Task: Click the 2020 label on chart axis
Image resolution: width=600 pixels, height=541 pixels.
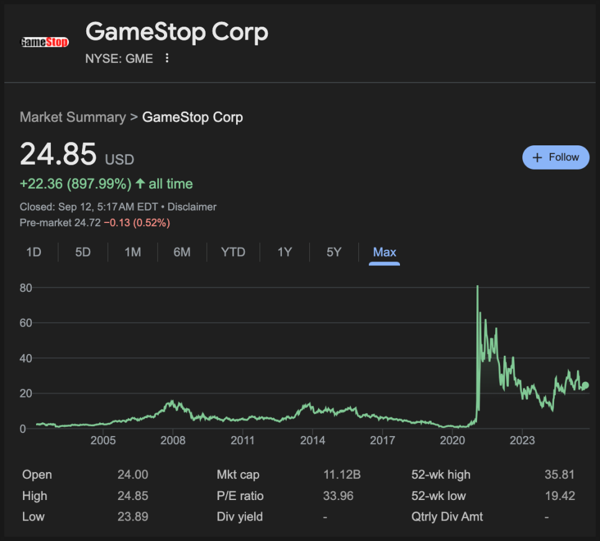Action: (x=452, y=440)
